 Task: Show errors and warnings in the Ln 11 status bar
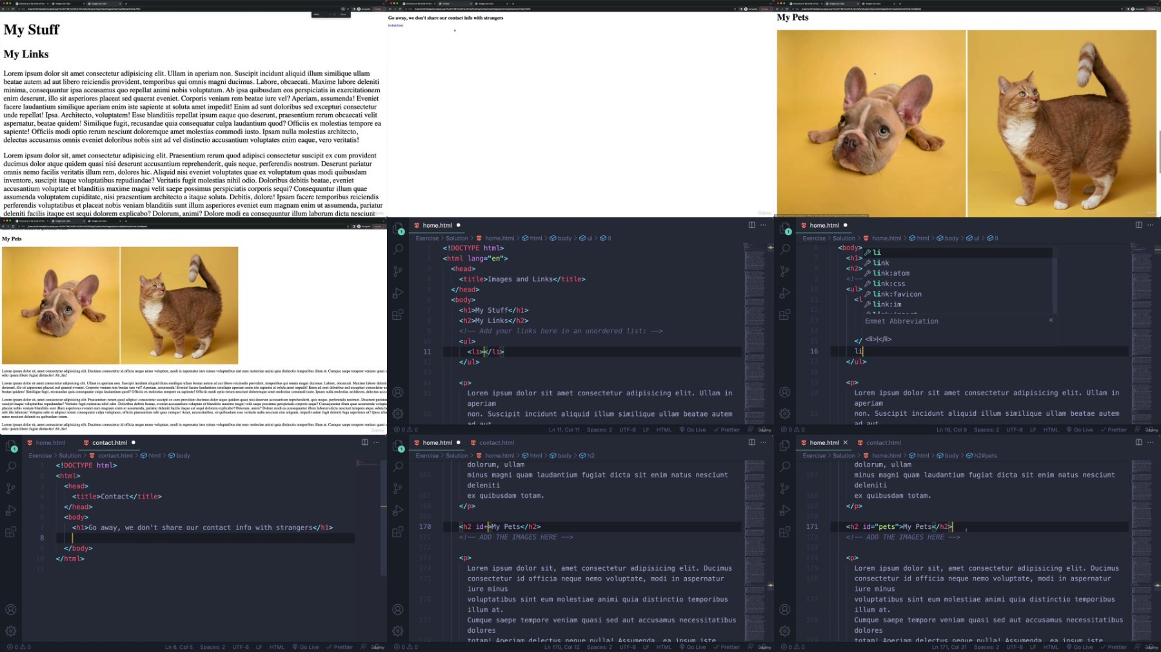click(406, 430)
